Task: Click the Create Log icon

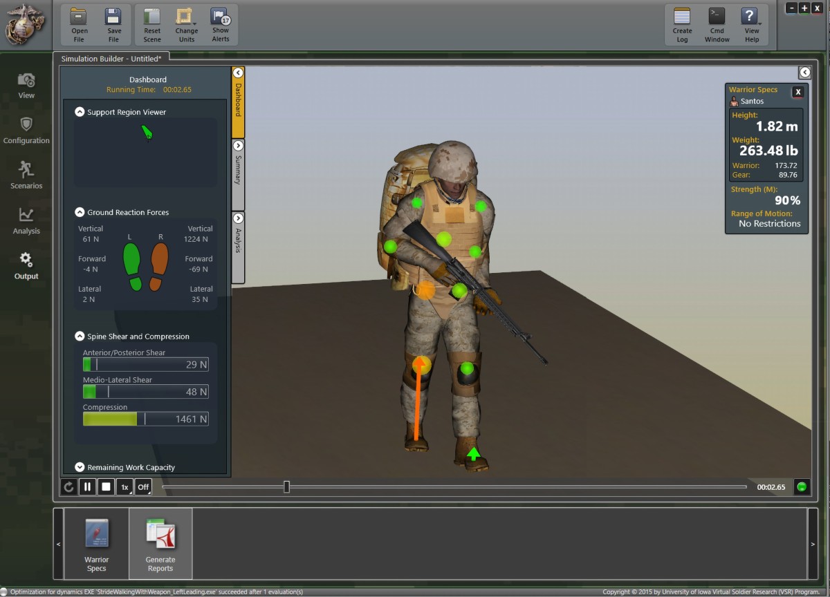Action: click(682, 24)
